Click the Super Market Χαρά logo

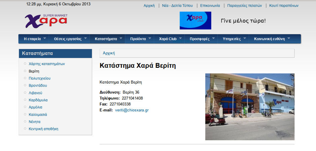46,21
